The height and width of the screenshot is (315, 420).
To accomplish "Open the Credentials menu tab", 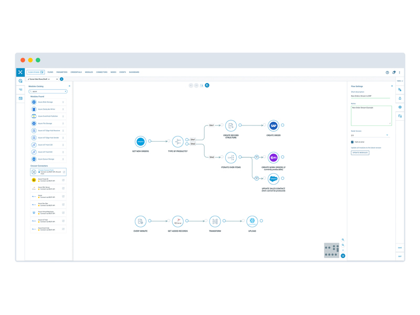I will [76, 72].
